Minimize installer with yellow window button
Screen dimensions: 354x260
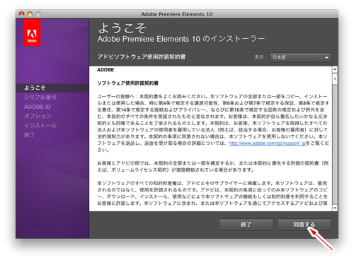tap(30, 14)
